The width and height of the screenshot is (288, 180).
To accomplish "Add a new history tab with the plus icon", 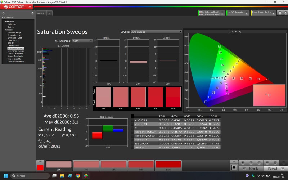I will 50,13.
